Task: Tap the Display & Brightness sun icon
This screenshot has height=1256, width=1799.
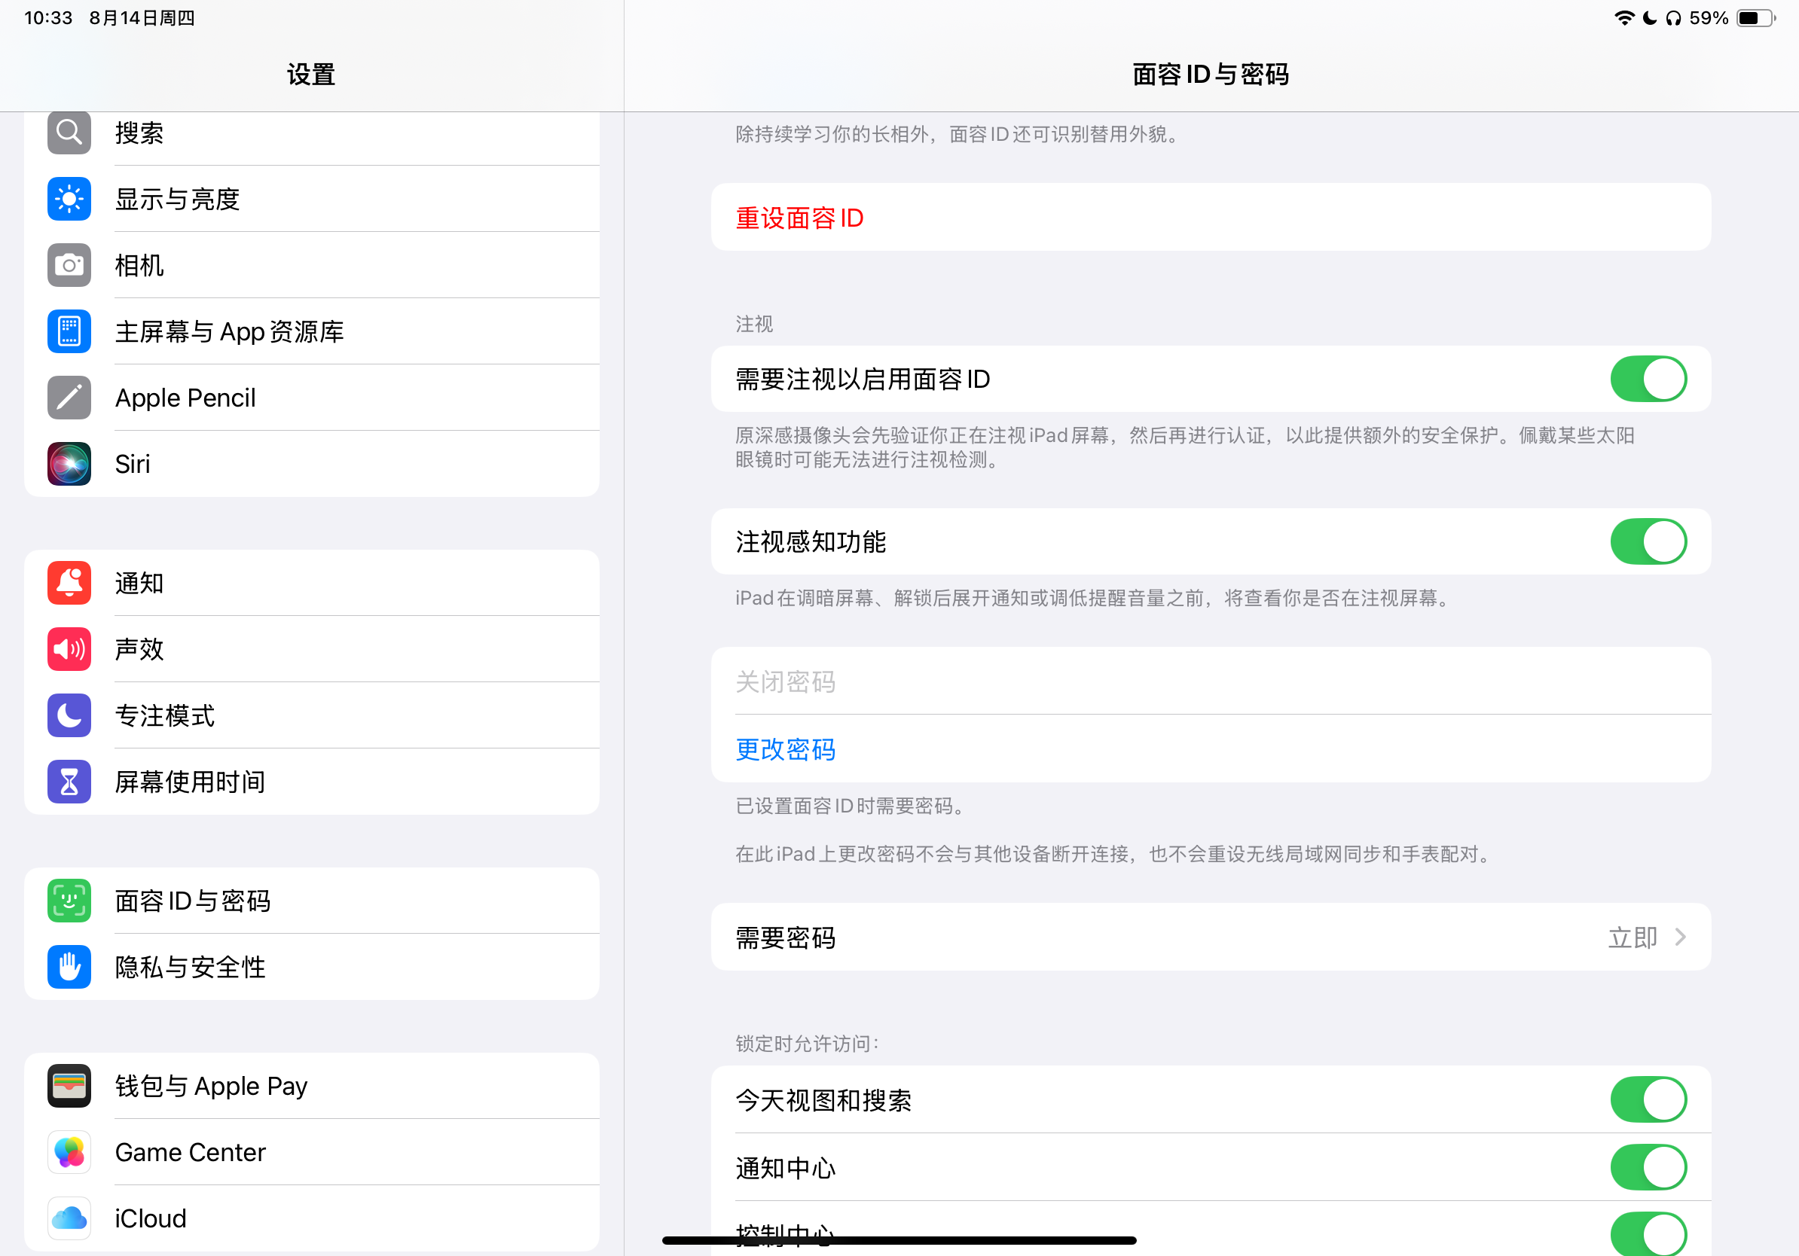Action: [x=69, y=199]
